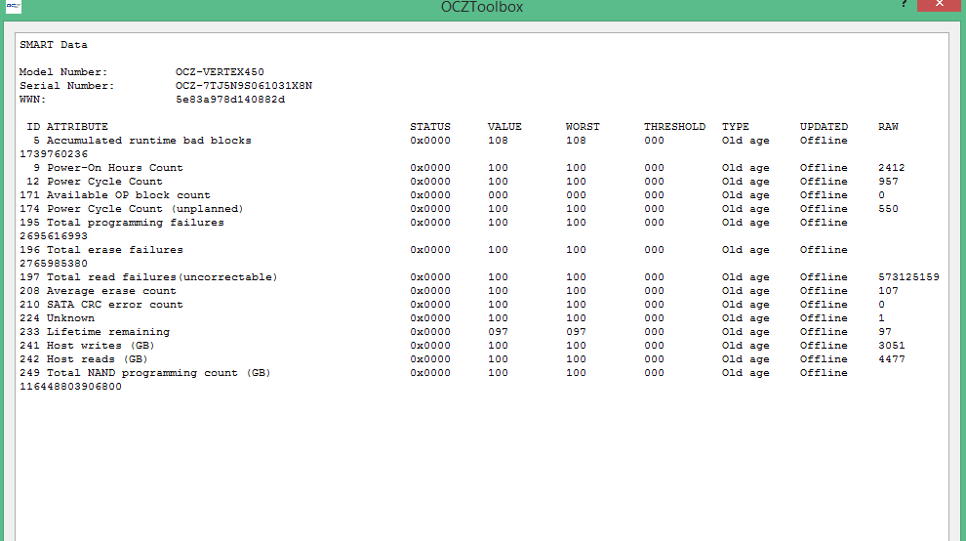Click the 'Serial Number:' label
Image resolution: width=966 pixels, height=541 pixels.
point(66,86)
